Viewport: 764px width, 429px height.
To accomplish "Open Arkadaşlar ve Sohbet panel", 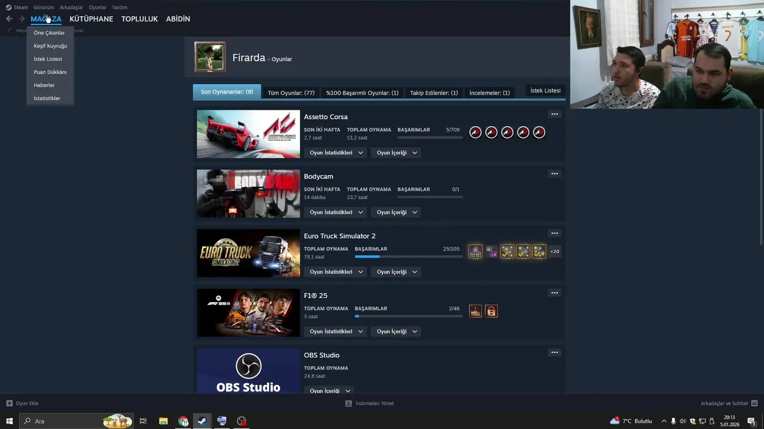I will [x=729, y=403].
